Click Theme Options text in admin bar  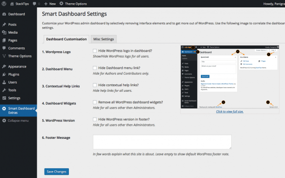tap(76, 4)
